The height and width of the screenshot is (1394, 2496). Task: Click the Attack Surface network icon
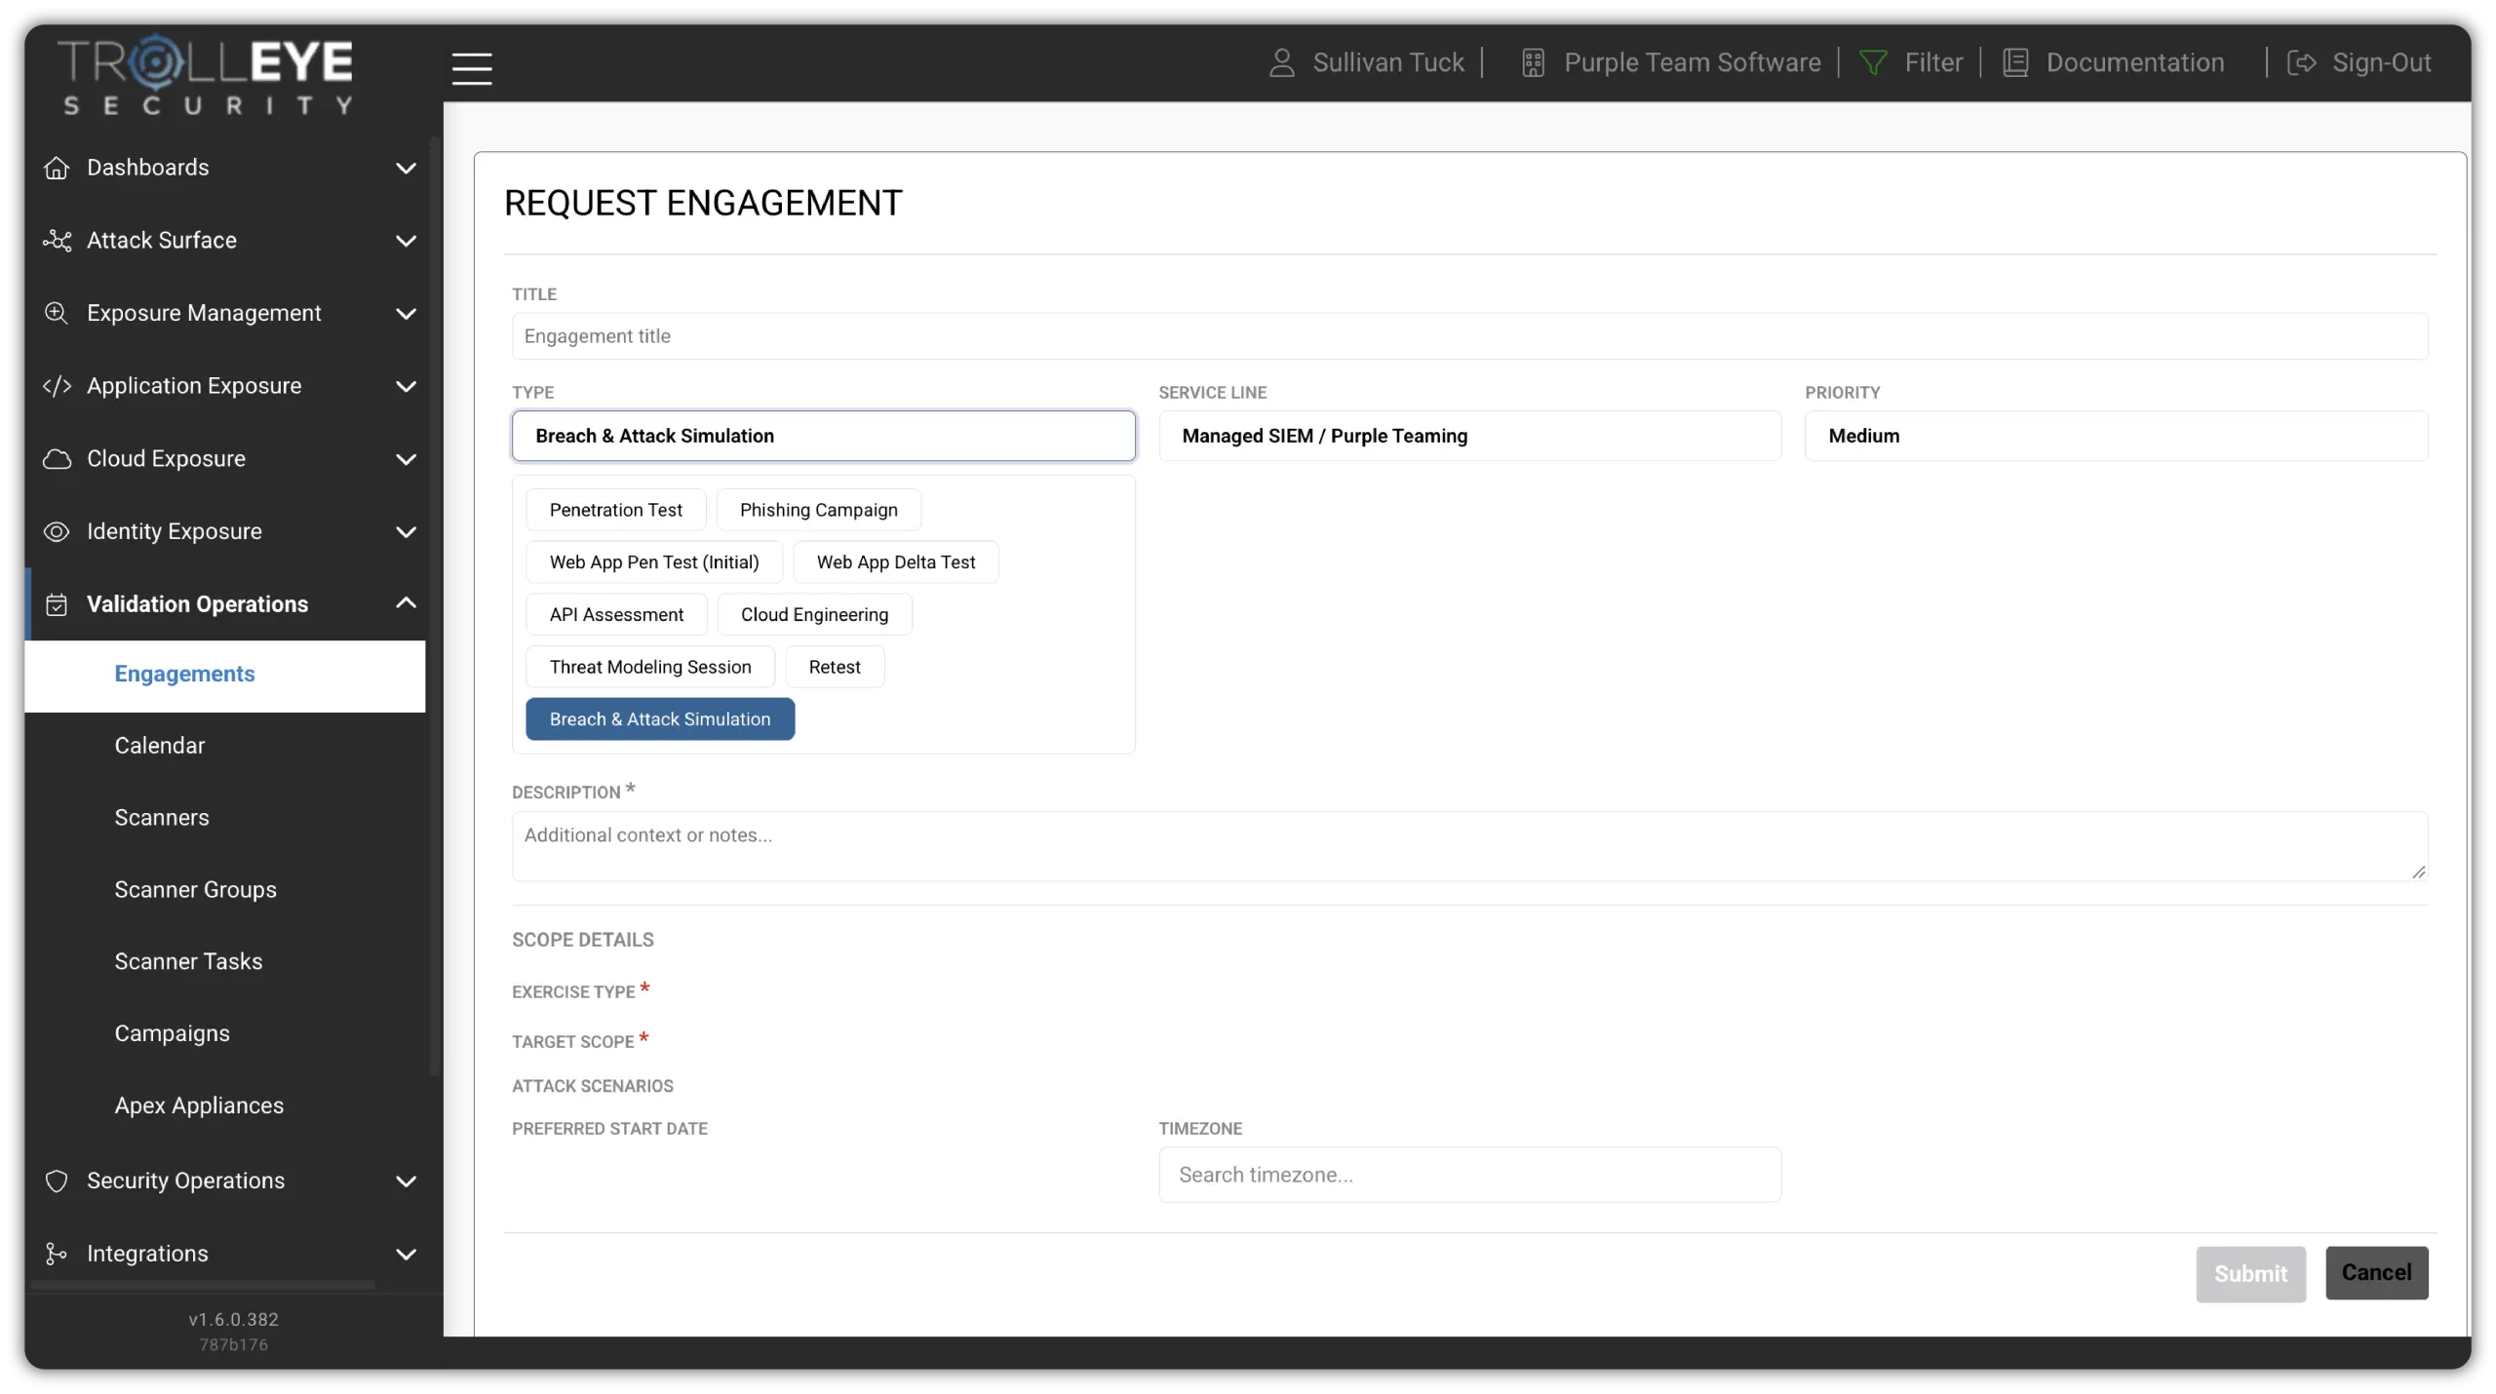tap(57, 241)
